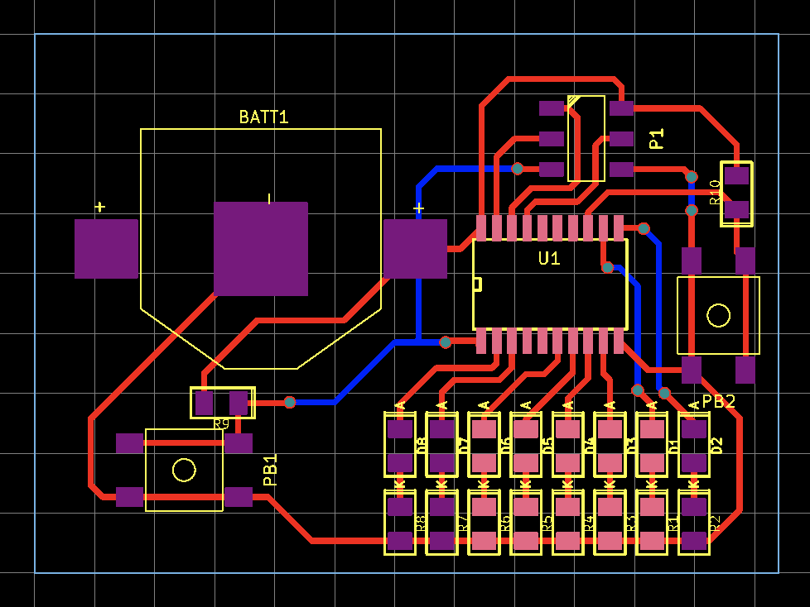Click the D8 LED anode pad
The image size is (810, 607).
point(400,429)
